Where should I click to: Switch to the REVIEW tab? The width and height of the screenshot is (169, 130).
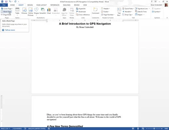click(x=77, y=5)
